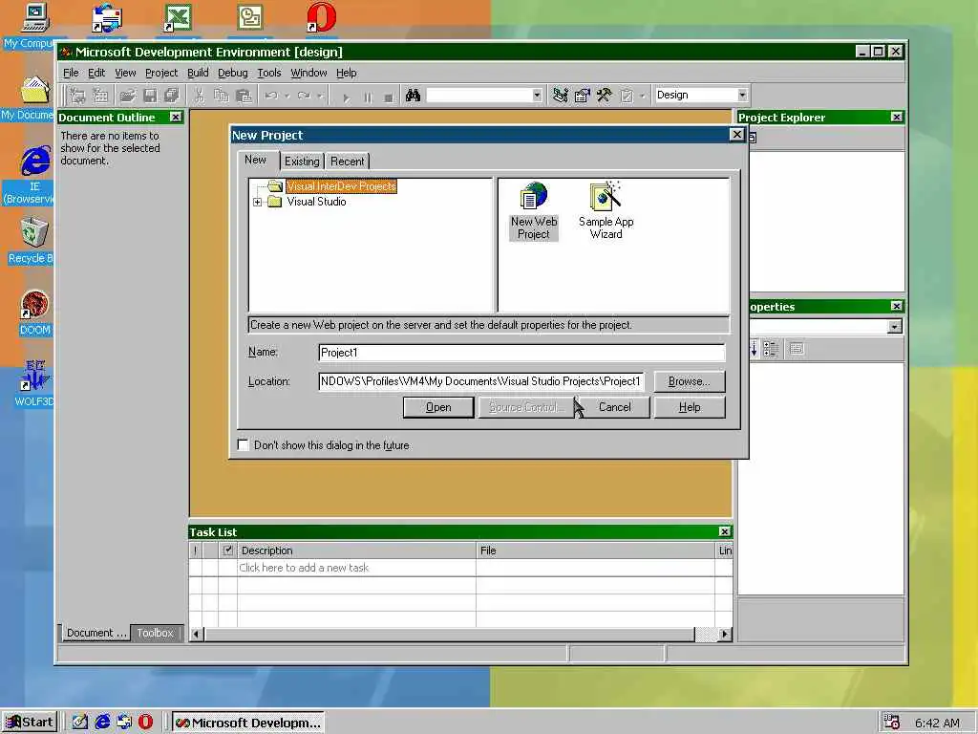Click the Description column header
This screenshot has width=978, height=734.
(x=357, y=550)
